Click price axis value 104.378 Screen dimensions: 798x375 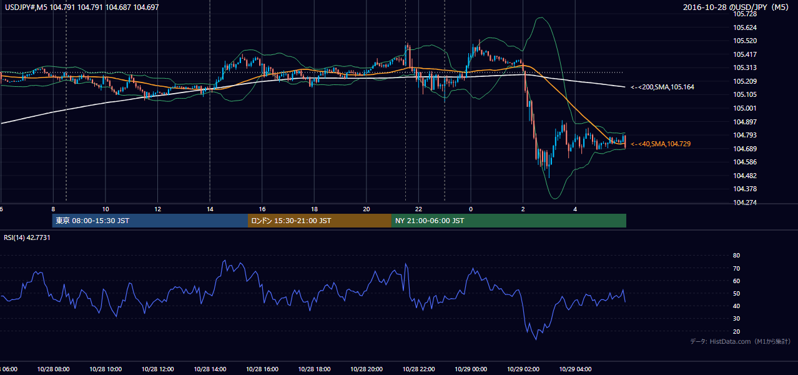pyautogui.click(x=744, y=189)
